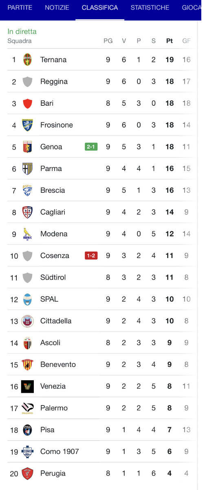Select the Genoa club crest
The width and height of the screenshot is (205, 490).
pyautogui.click(x=27, y=147)
